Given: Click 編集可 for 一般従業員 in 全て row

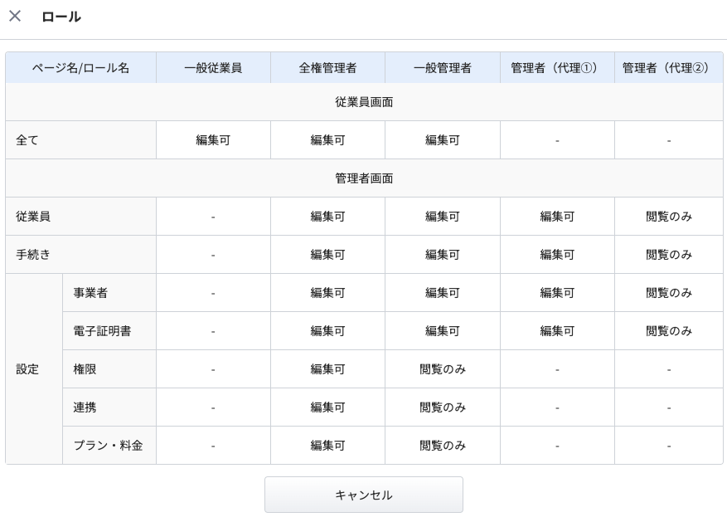Looking at the screenshot, I should point(213,140).
